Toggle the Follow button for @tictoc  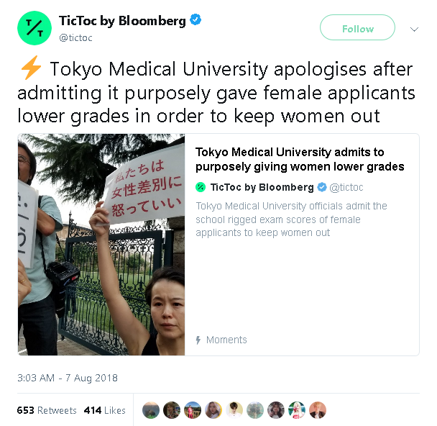(x=357, y=27)
